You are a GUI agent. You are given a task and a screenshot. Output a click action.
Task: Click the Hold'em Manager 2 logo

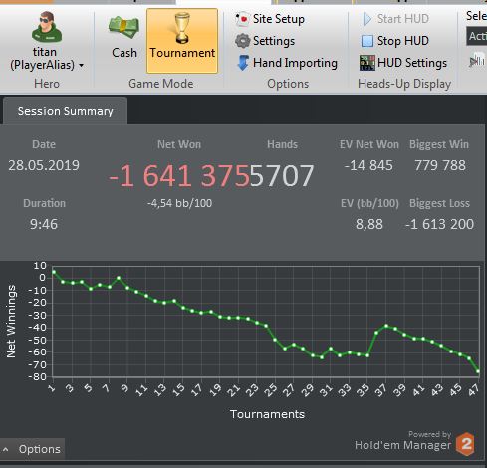click(465, 444)
